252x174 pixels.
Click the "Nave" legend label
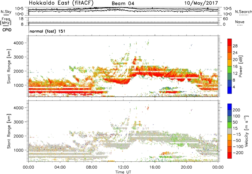240,22
